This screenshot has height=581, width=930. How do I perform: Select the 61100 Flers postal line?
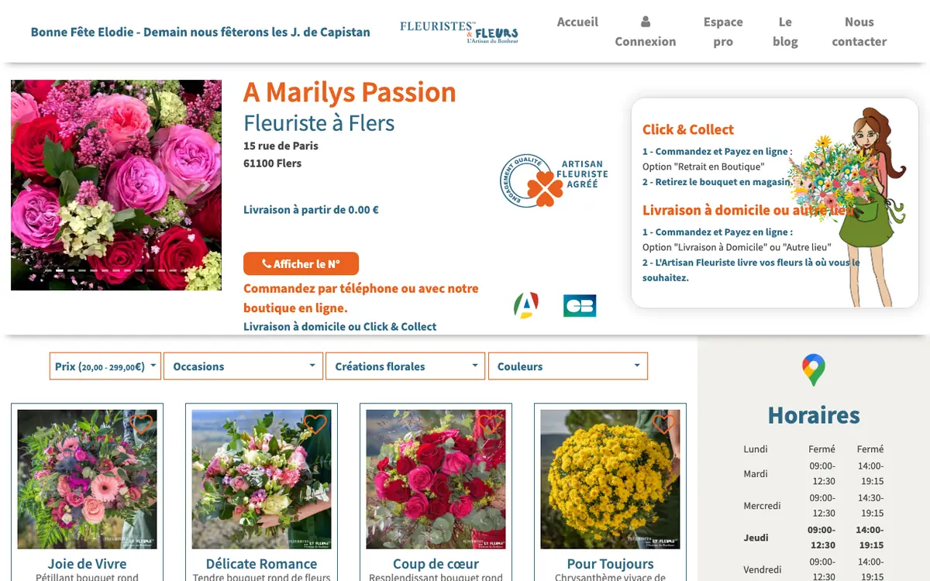(x=272, y=163)
